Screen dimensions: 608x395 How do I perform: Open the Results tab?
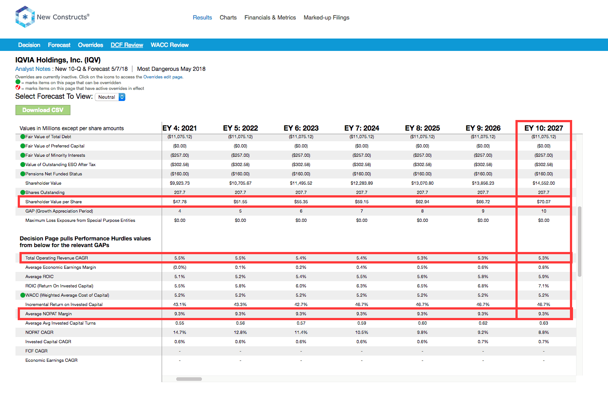[202, 18]
